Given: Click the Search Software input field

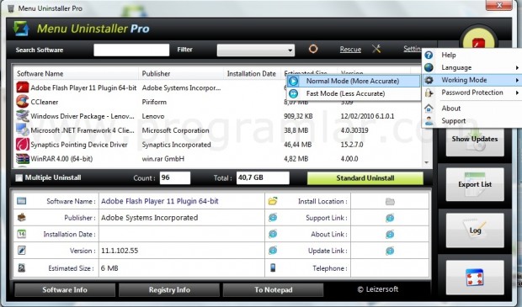Looking at the screenshot, I should [131, 50].
